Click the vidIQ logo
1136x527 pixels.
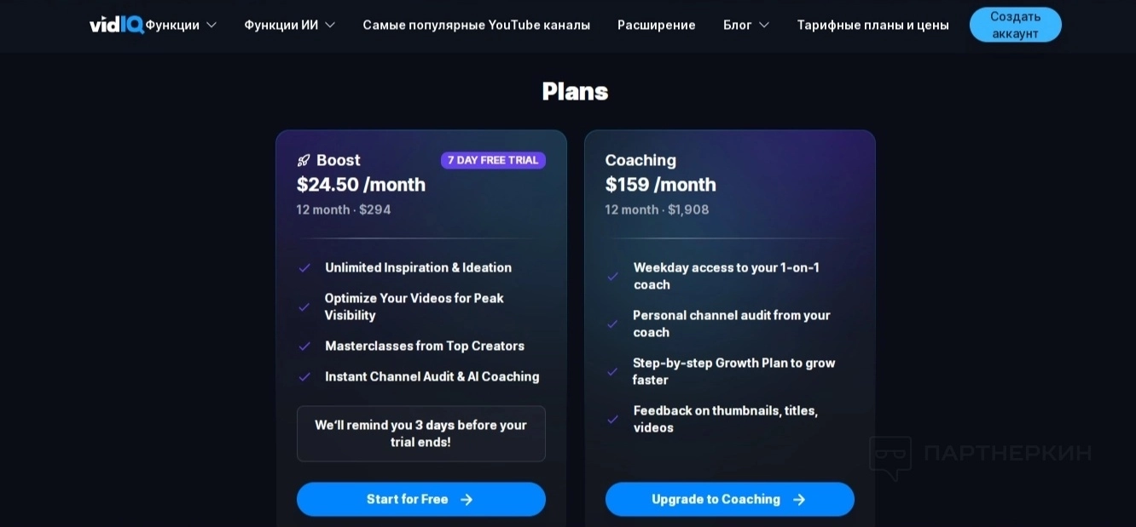(117, 25)
